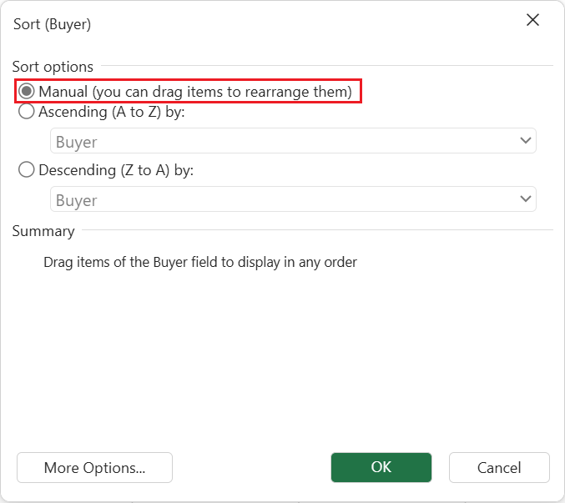
Task: Choose the Ascending (A to Z) radio button
Action: click(27, 112)
